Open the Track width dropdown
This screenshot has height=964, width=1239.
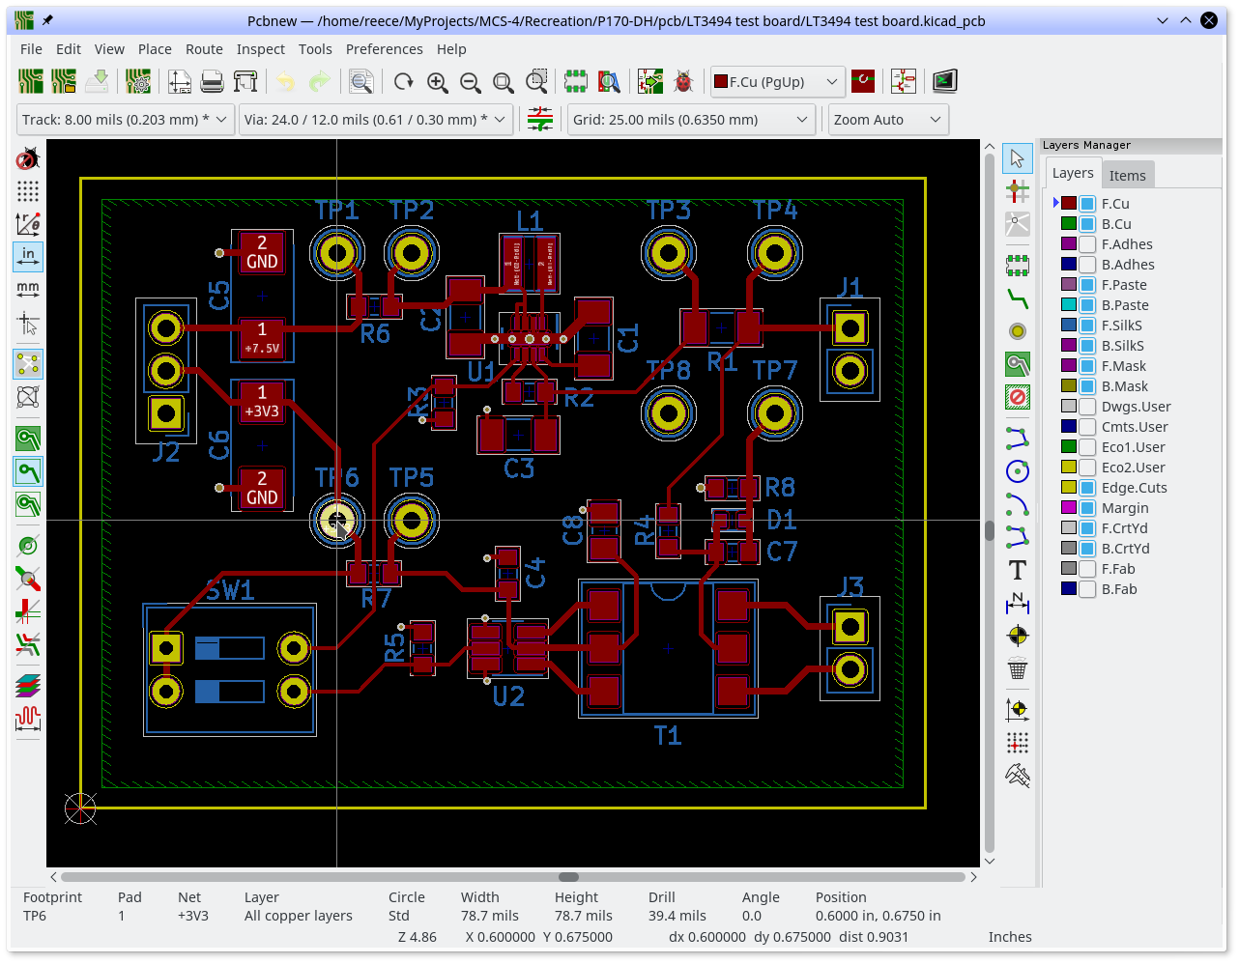pos(126,120)
